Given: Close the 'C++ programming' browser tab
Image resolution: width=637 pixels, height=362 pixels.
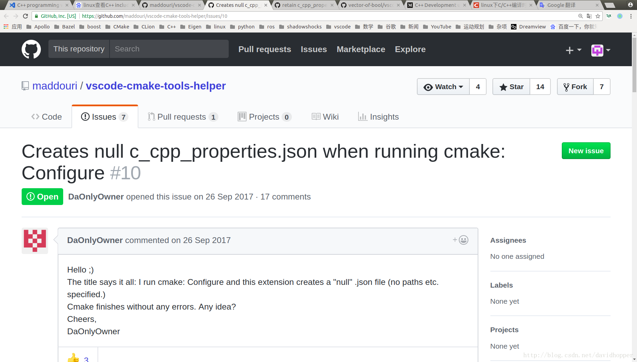Looking at the screenshot, I should (x=67, y=5).
